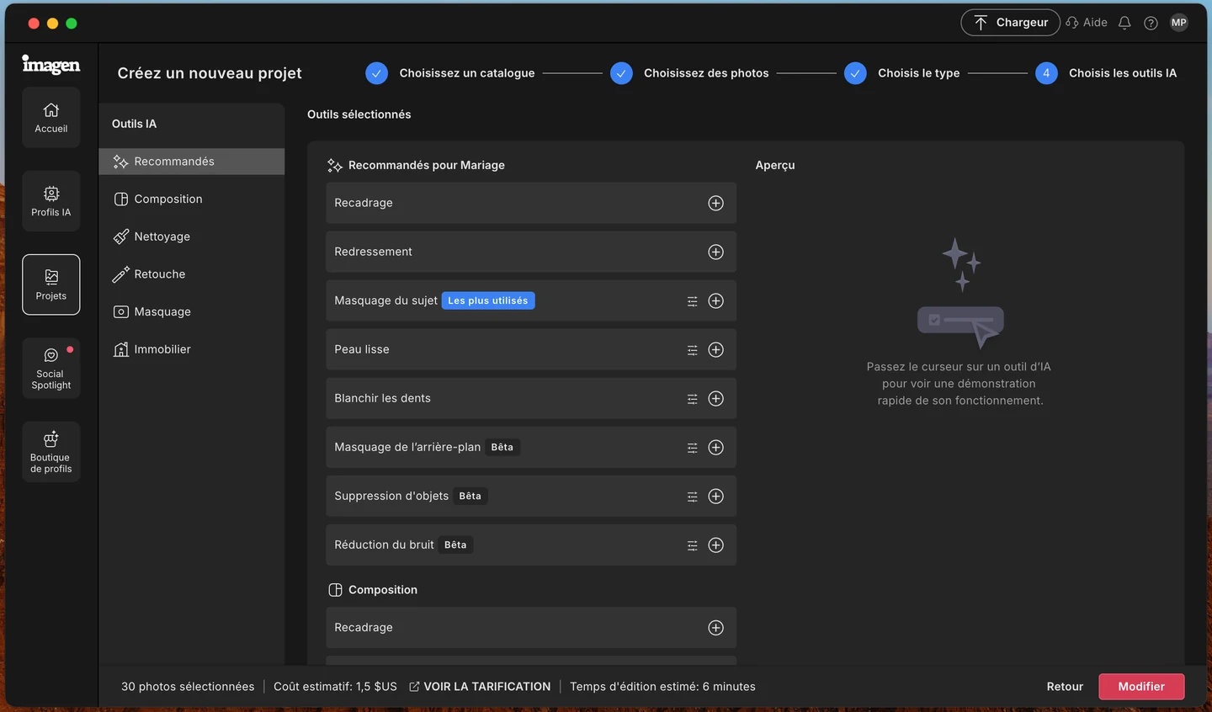Open Peau lisse adjustment settings icon
The height and width of the screenshot is (712, 1212).
coord(692,349)
